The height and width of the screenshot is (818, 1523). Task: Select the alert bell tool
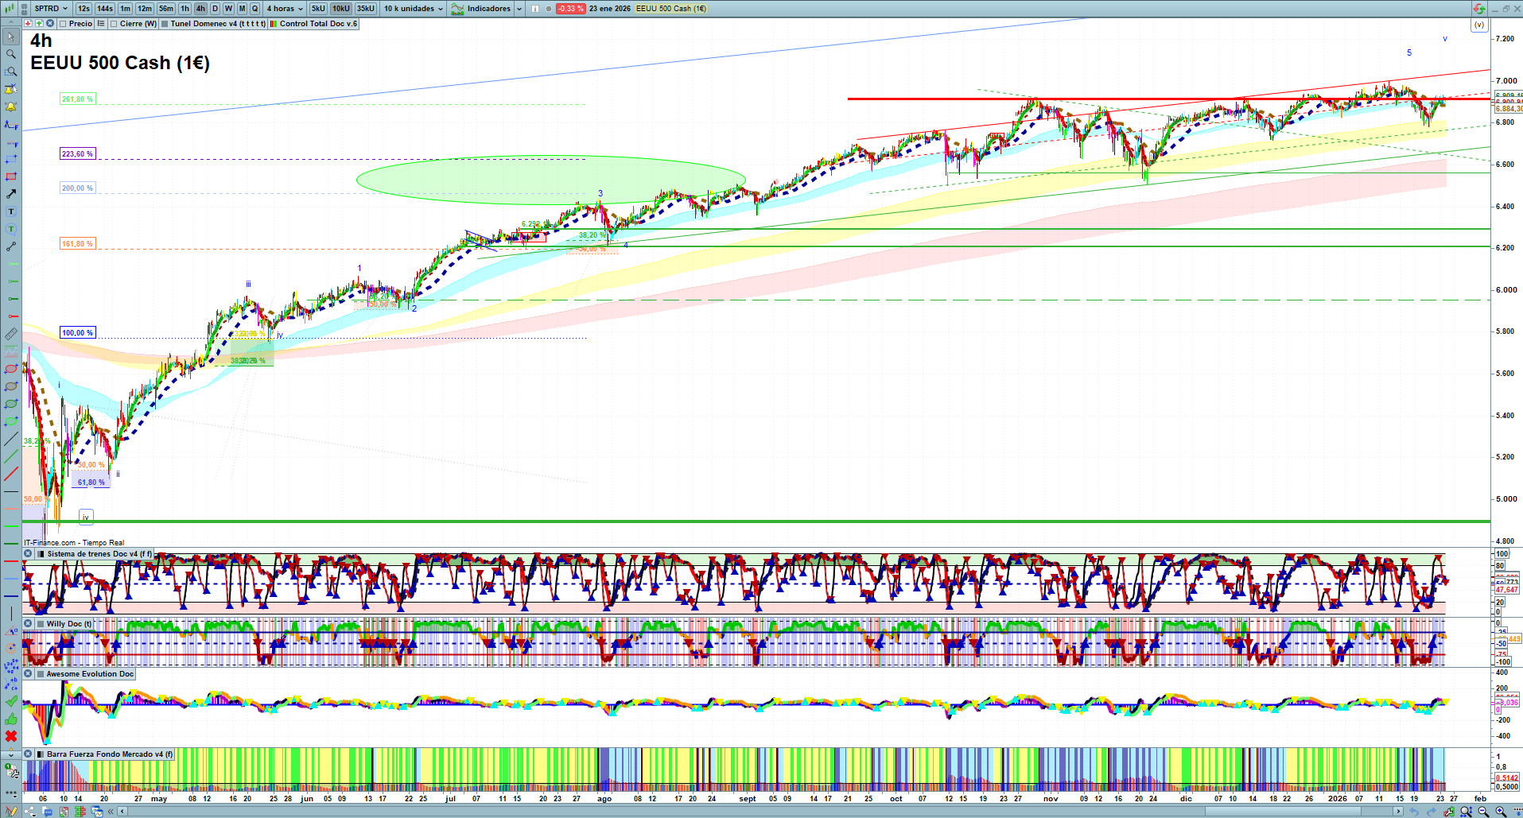(11, 107)
